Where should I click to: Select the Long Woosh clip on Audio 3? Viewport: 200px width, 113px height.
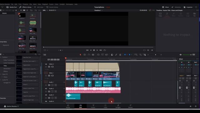[73, 96]
